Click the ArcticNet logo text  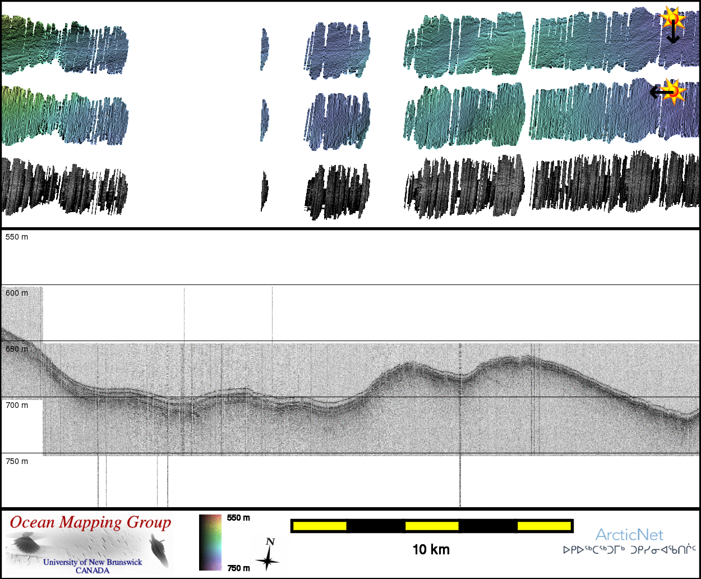[x=629, y=534]
